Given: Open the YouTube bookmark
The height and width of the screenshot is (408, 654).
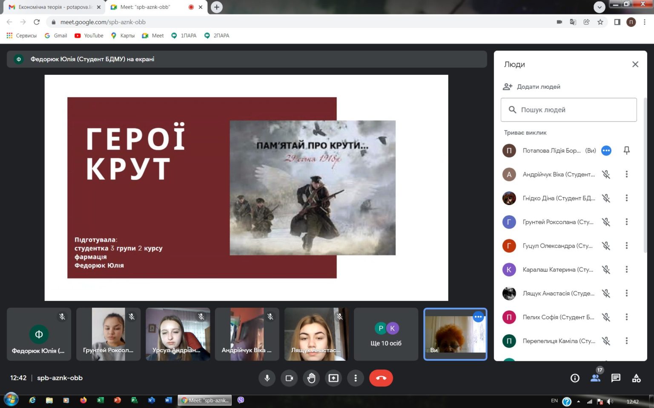Looking at the screenshot, I should coord(89,36).
